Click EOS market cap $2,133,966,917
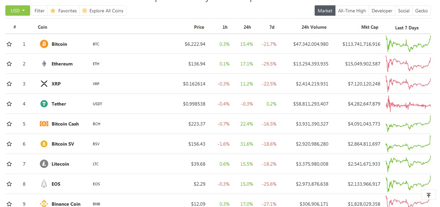The width and height of the screenshot is (440, 207). click(x=364, y=184)
